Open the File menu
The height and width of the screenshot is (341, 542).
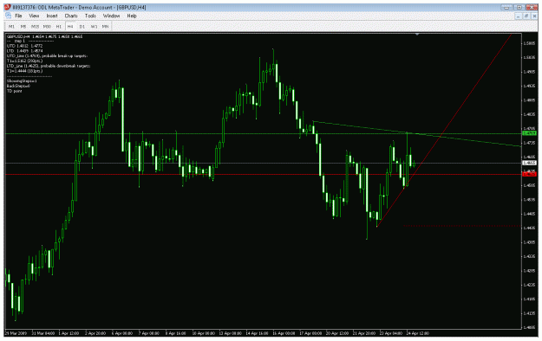18,16
